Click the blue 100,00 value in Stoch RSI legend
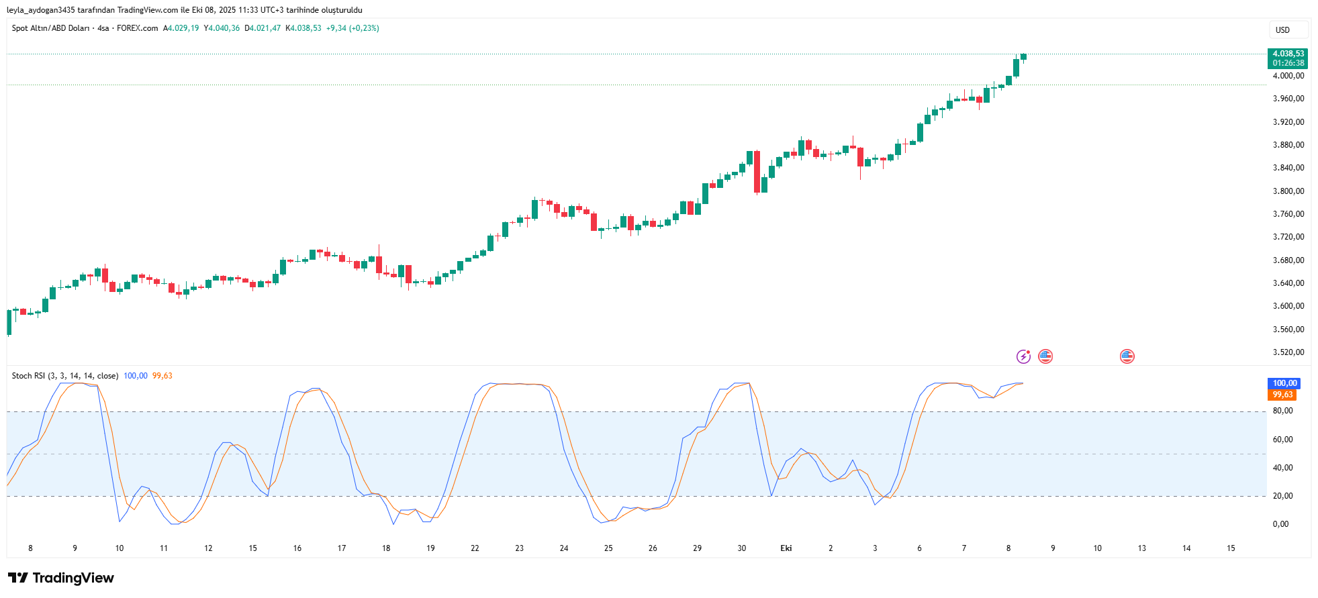Image resolution: width=1318 pixels, height=598 pixels. coord(135,376)
